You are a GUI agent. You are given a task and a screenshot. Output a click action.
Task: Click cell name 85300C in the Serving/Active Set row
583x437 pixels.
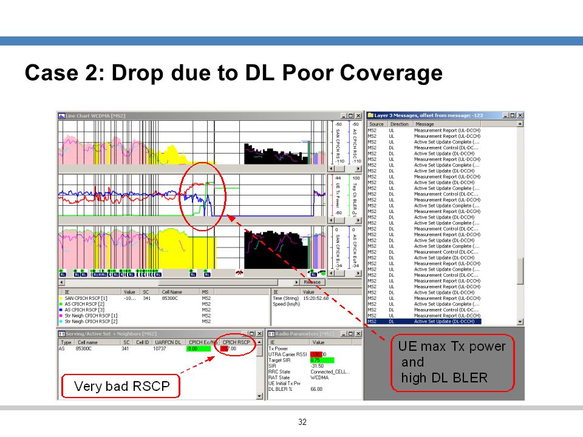[x=84, y=348]
